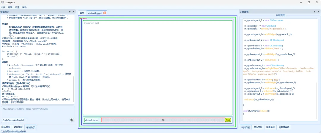
Task: Click the 欢迎使用自动UI类生成系统 status text
Action: 13,132
